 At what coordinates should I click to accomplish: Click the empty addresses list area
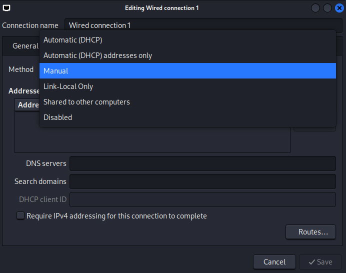pyautogui.click(x=150, y=137)
